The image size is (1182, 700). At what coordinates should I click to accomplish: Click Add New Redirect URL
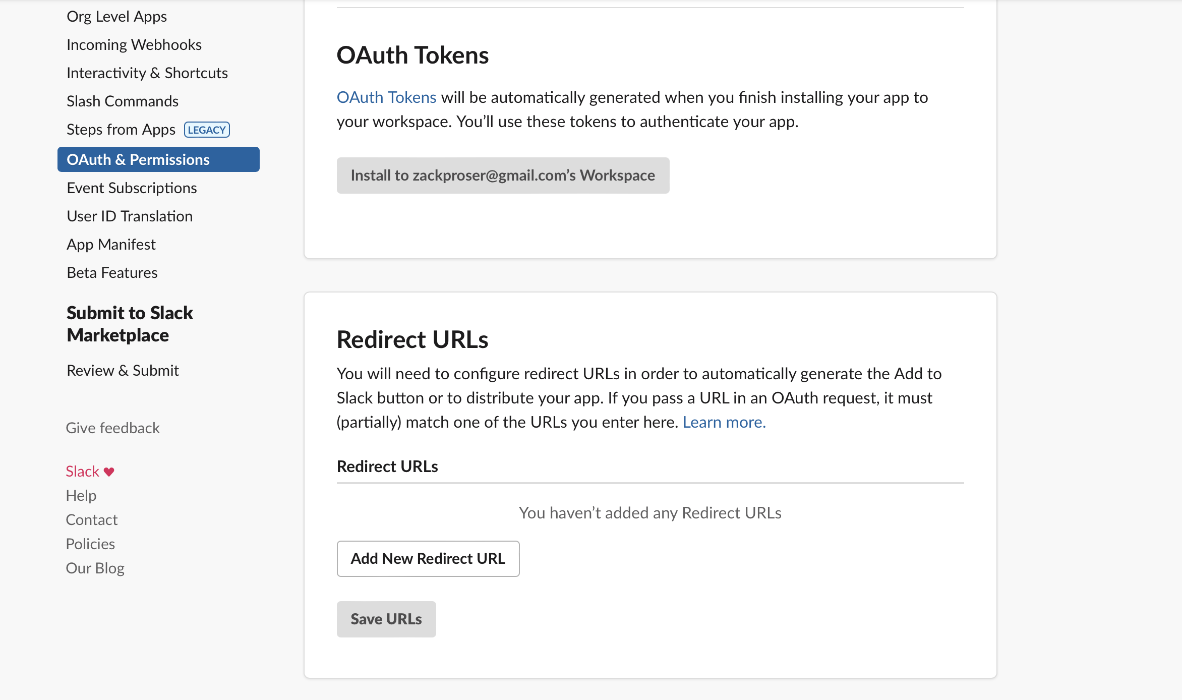click(428, 558)
